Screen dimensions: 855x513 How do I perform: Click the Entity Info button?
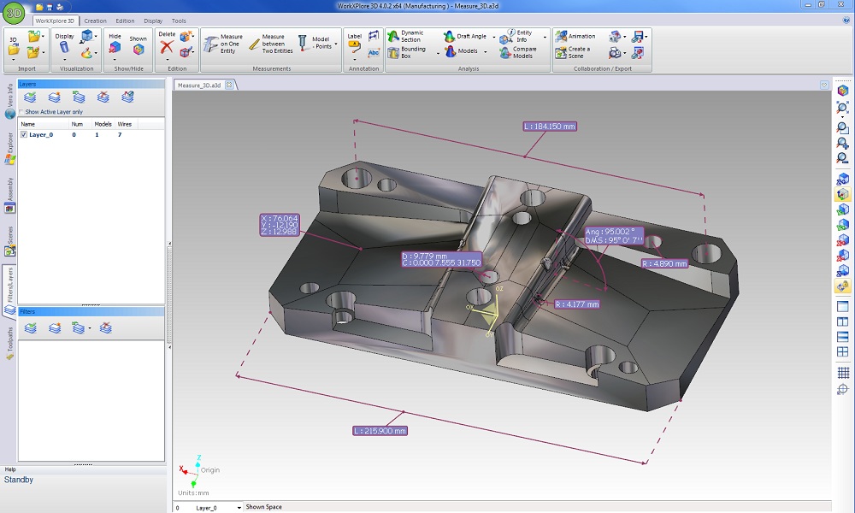pos(517,36)
